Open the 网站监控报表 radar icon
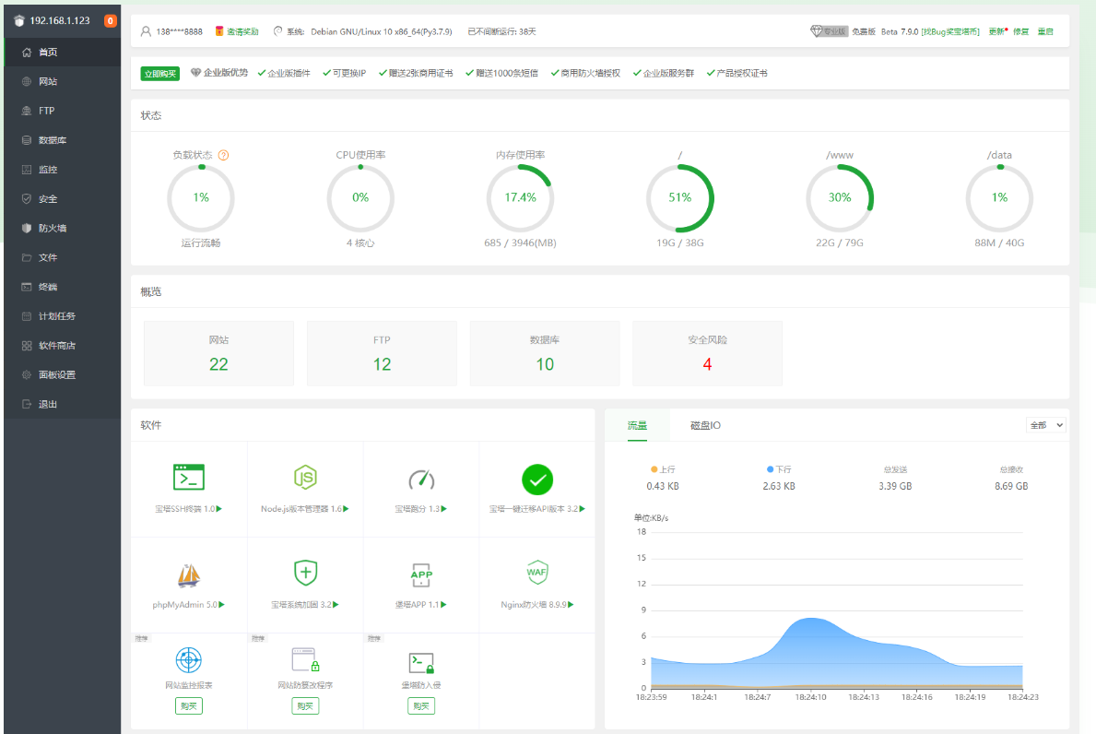This screenshot has width=1096, height=734. 189,660
